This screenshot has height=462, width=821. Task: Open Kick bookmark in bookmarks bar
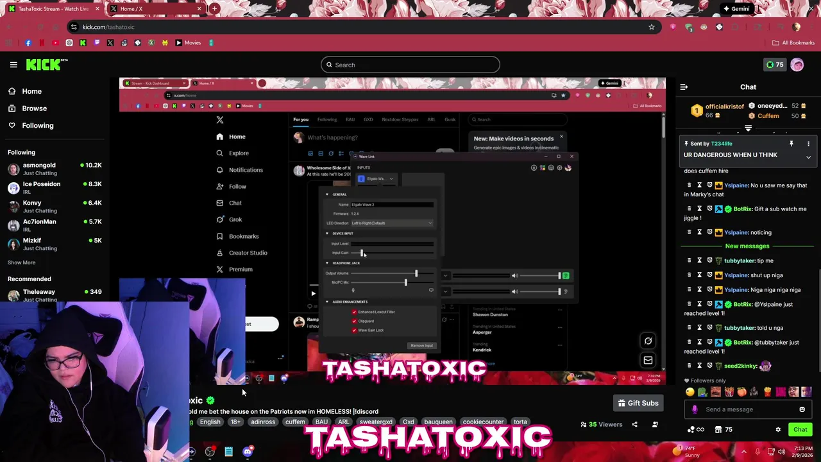(83, 43)
